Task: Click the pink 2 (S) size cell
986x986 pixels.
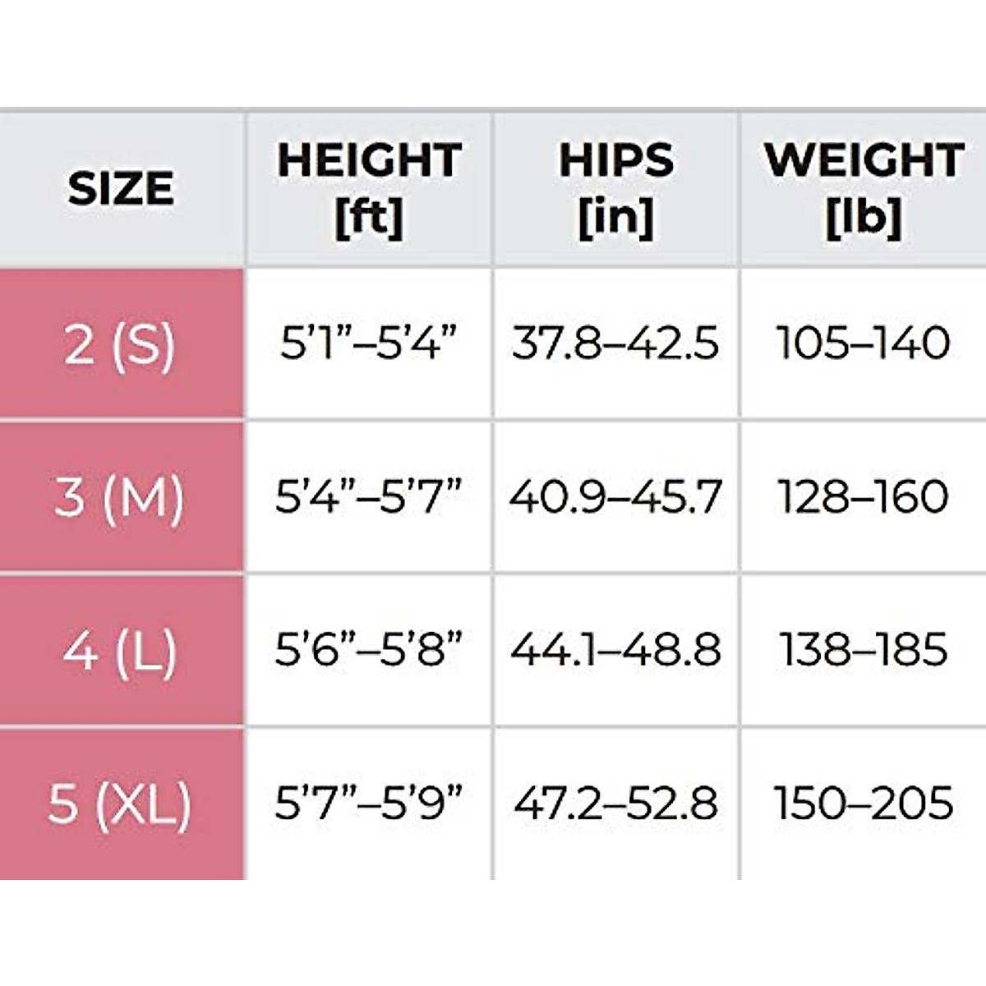Action: (121, 343)
